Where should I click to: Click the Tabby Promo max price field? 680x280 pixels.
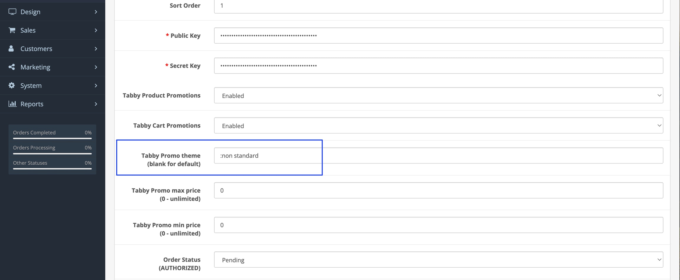coord(438,190)
